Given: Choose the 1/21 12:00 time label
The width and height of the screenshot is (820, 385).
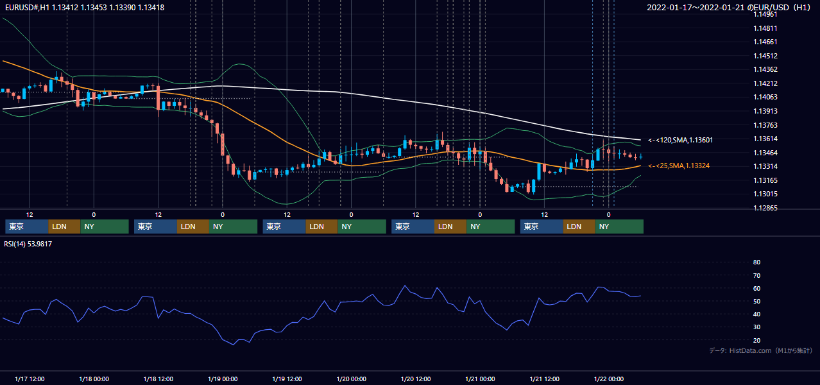Looking at the screenshot, I should click(x=544, y=379).
